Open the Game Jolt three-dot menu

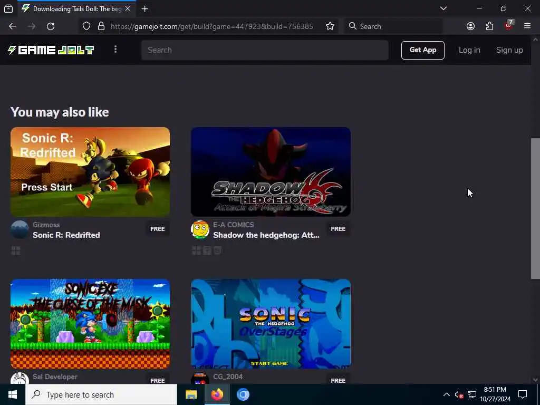(115, 50)
